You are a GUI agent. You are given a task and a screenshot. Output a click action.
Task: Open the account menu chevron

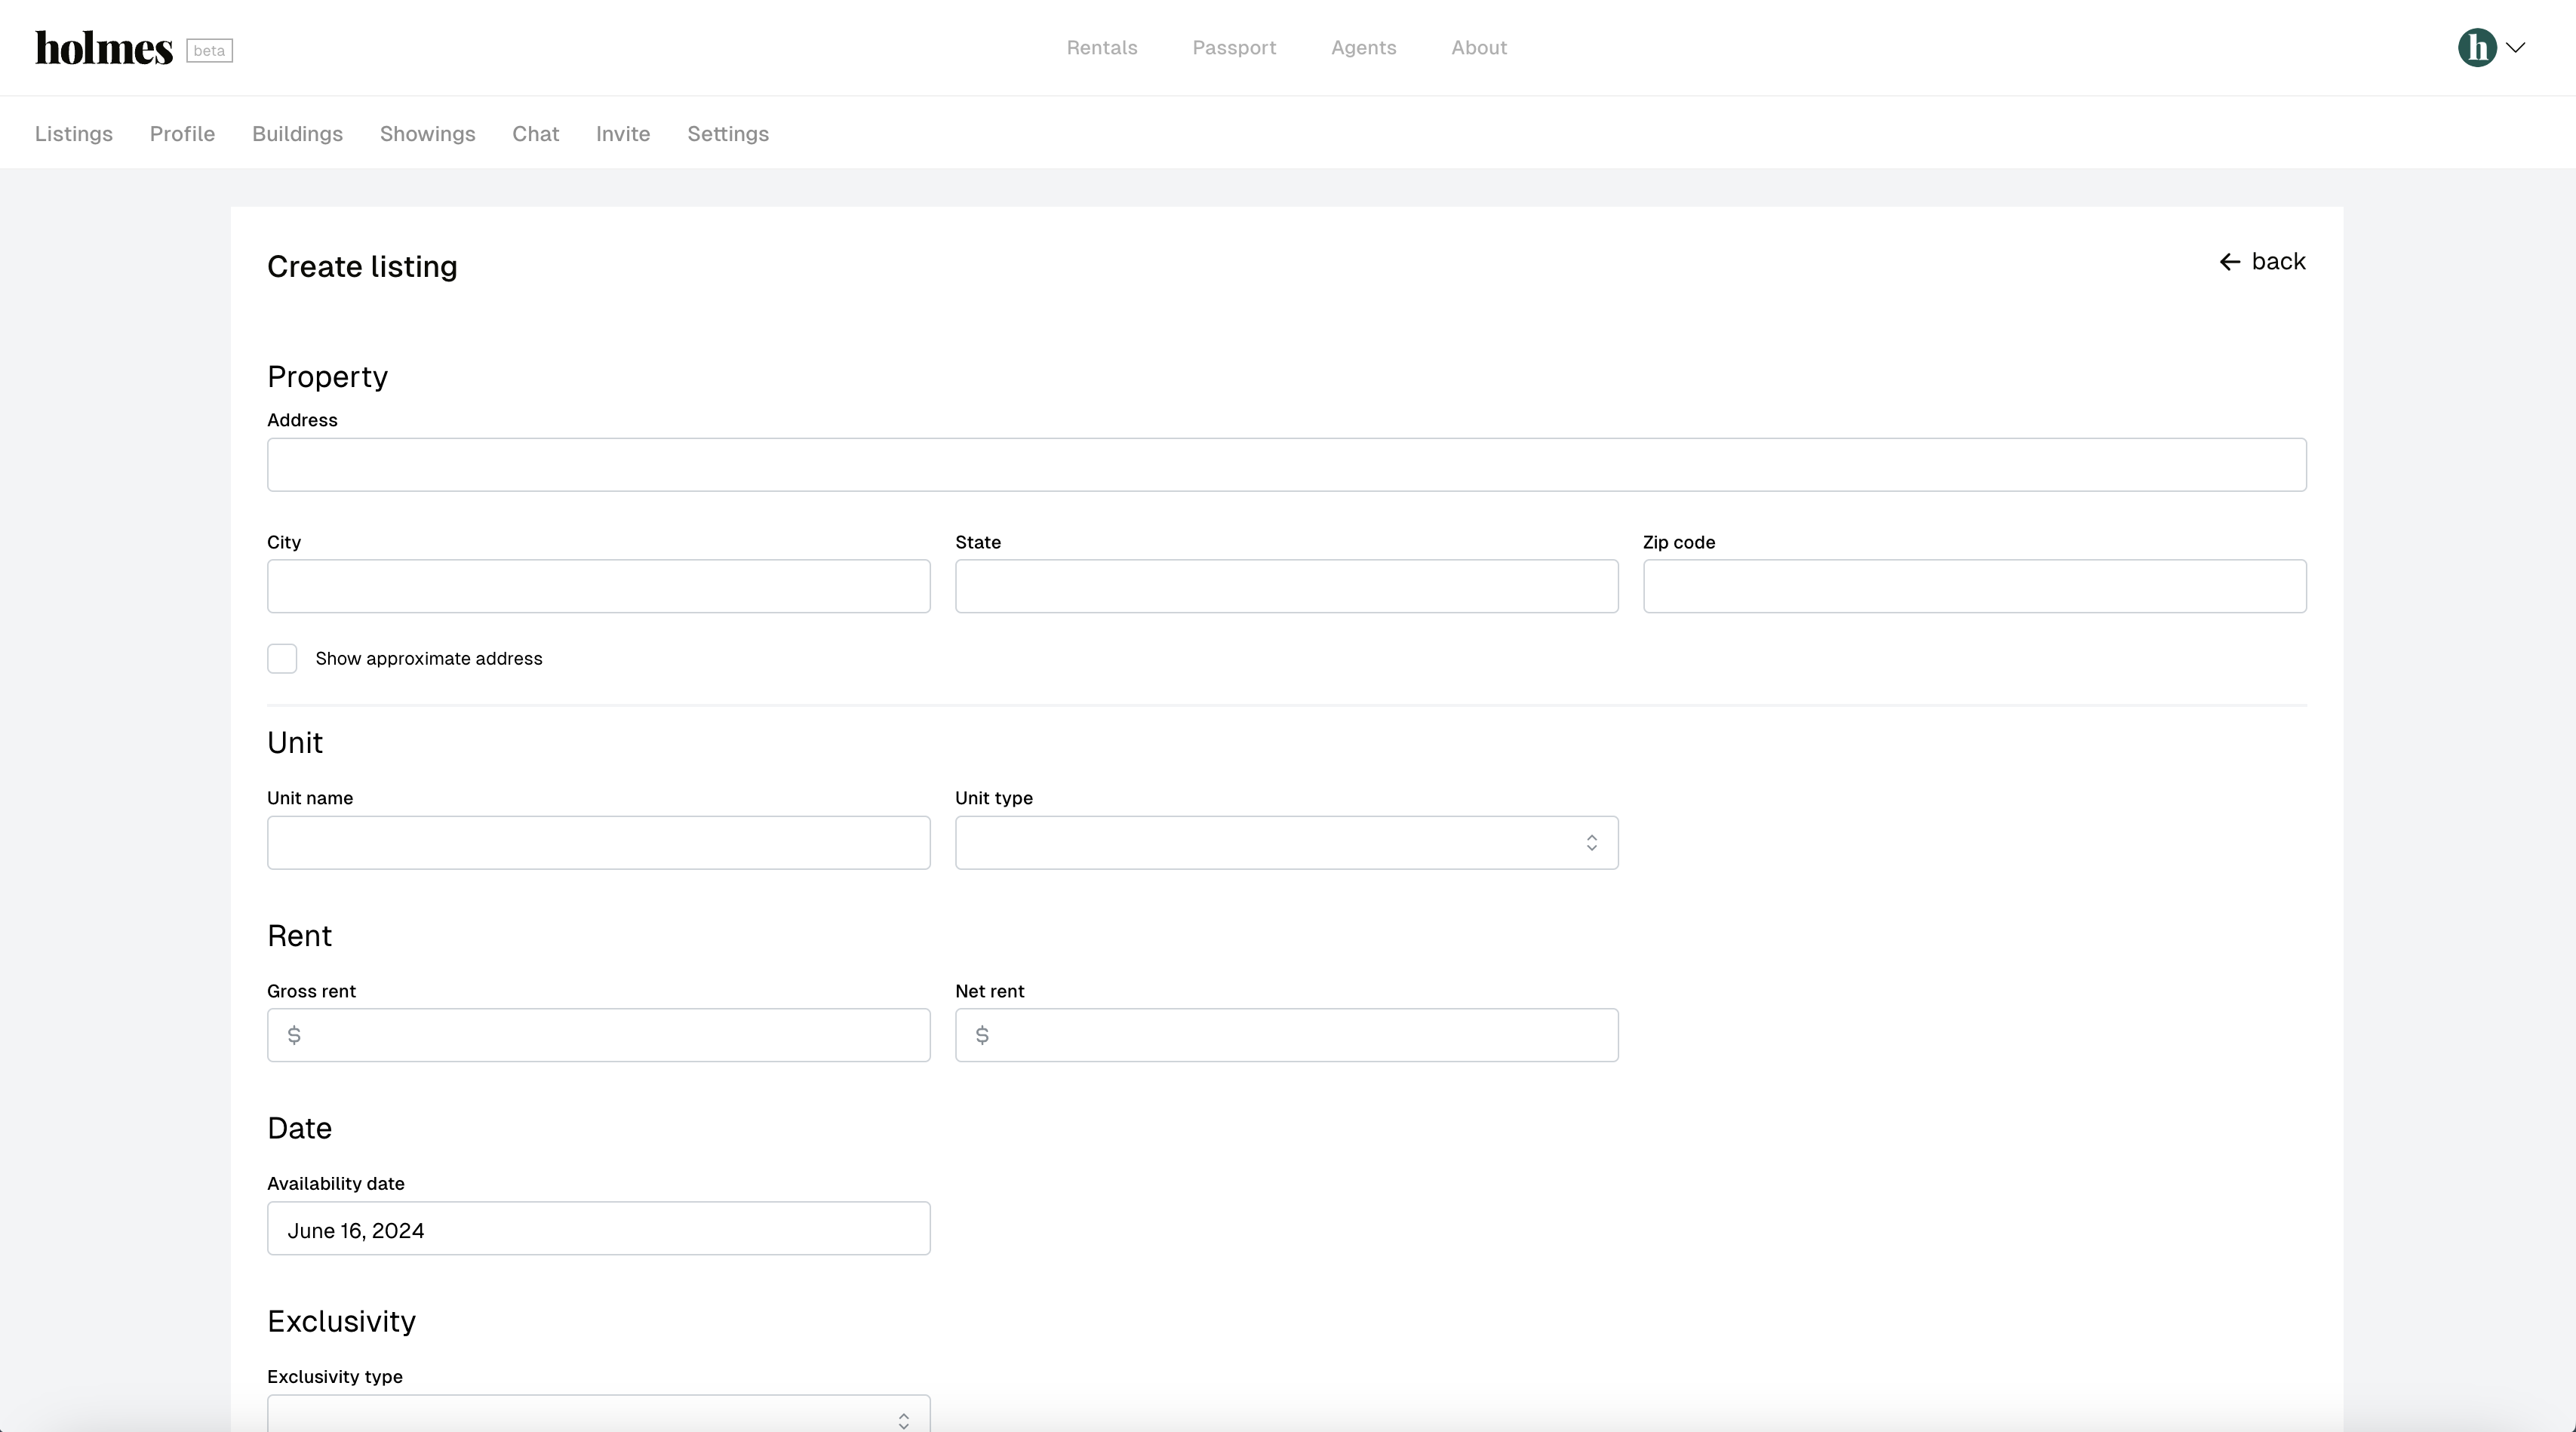pyautogui.click(x=2516, y=47)
